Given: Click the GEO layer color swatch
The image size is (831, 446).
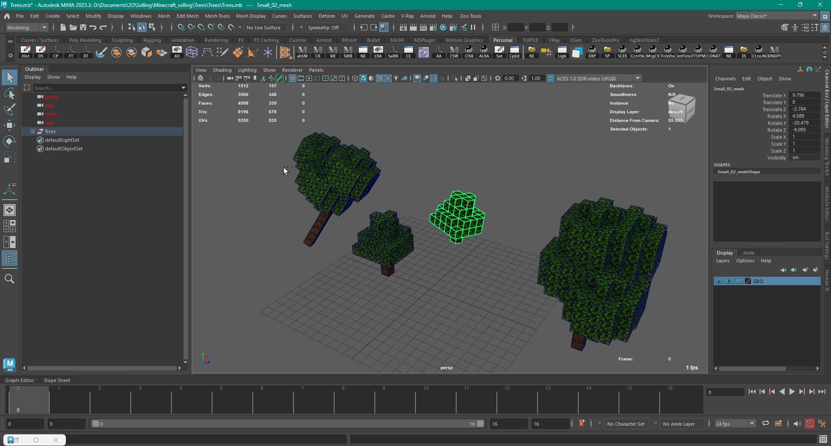Looking at the screenshot, I should click(x=748, y=281).
